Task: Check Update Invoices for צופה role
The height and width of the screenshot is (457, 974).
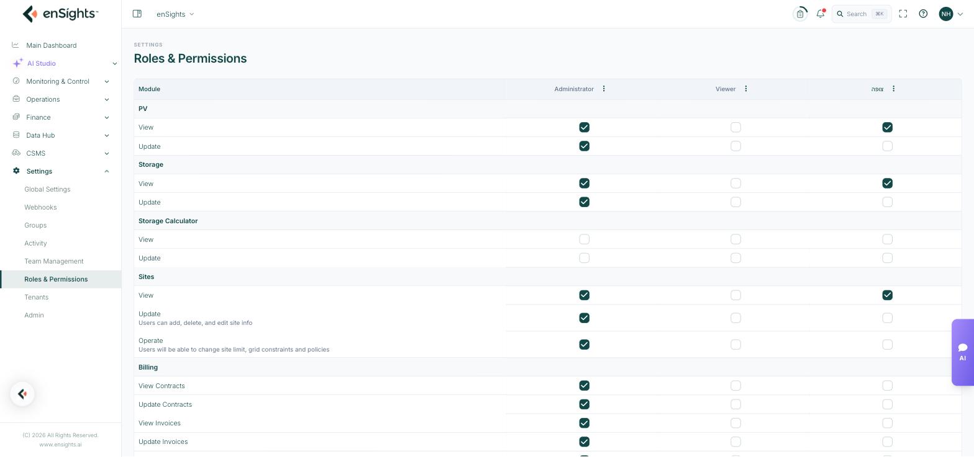Action: point(887,442)
